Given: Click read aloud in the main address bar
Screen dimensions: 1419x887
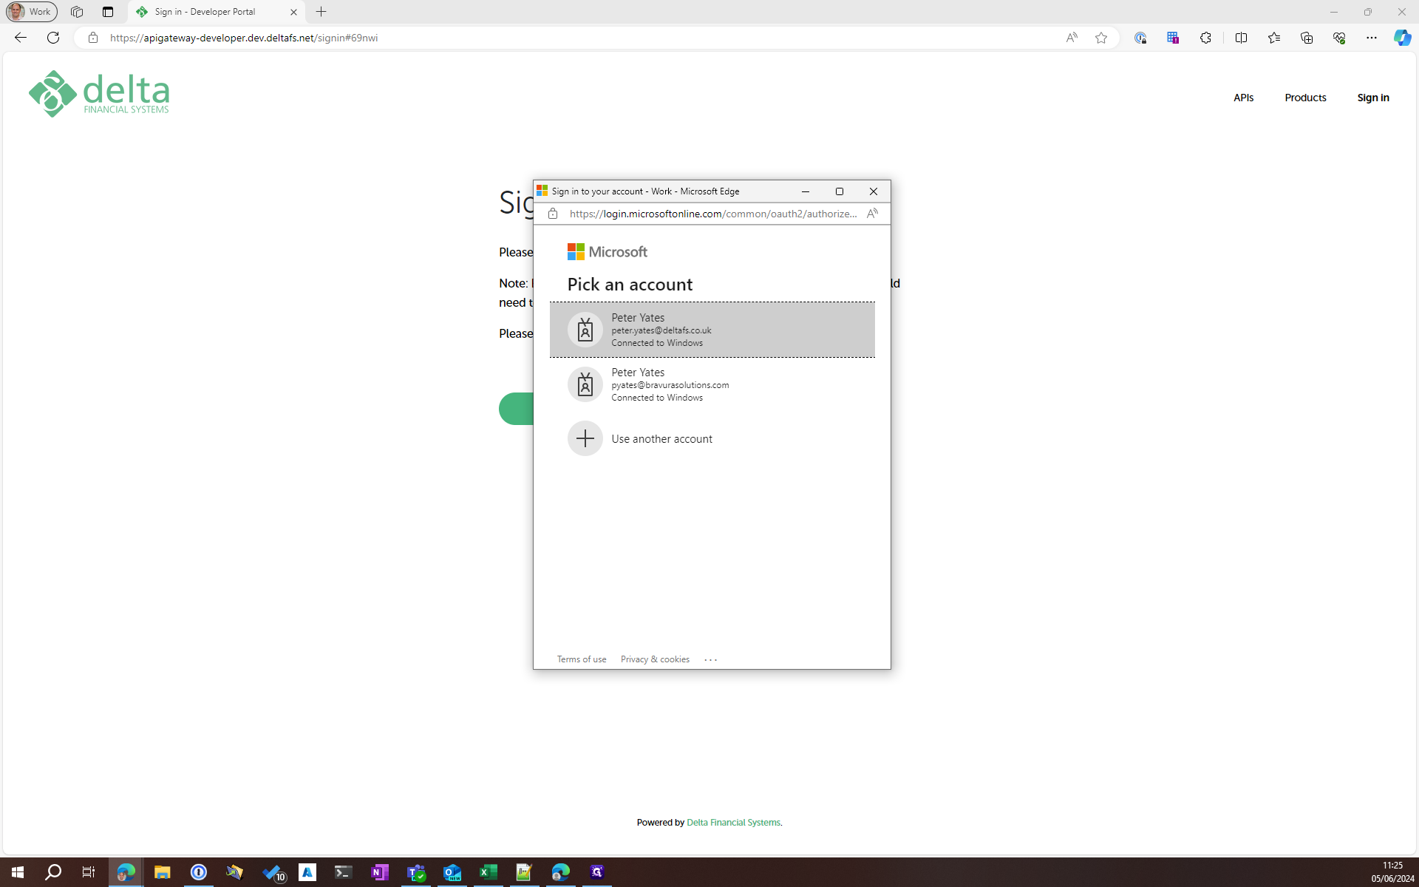Looking at the screenshot, I should point(1072,38).
